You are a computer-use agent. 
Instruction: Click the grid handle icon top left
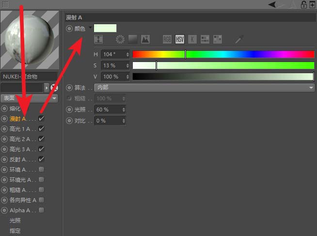click(5, 4)
